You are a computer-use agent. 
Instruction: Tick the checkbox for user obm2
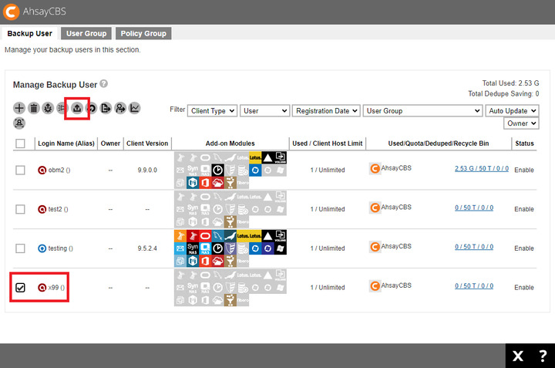[20, 170]
